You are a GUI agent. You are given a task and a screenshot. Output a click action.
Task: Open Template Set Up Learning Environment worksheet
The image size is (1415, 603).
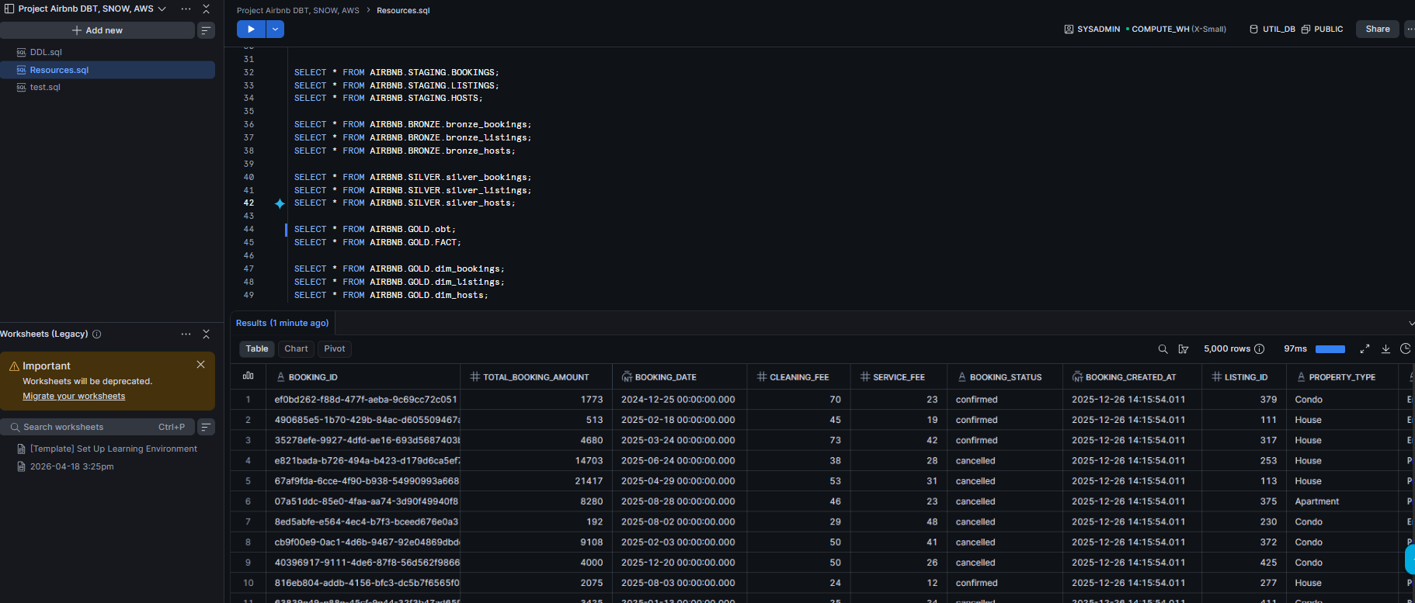113,449
